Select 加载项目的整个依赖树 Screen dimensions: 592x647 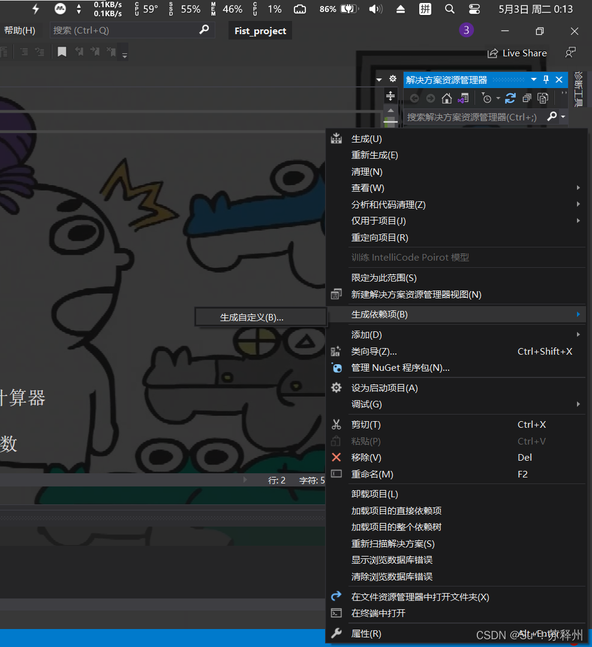point(456,527)
